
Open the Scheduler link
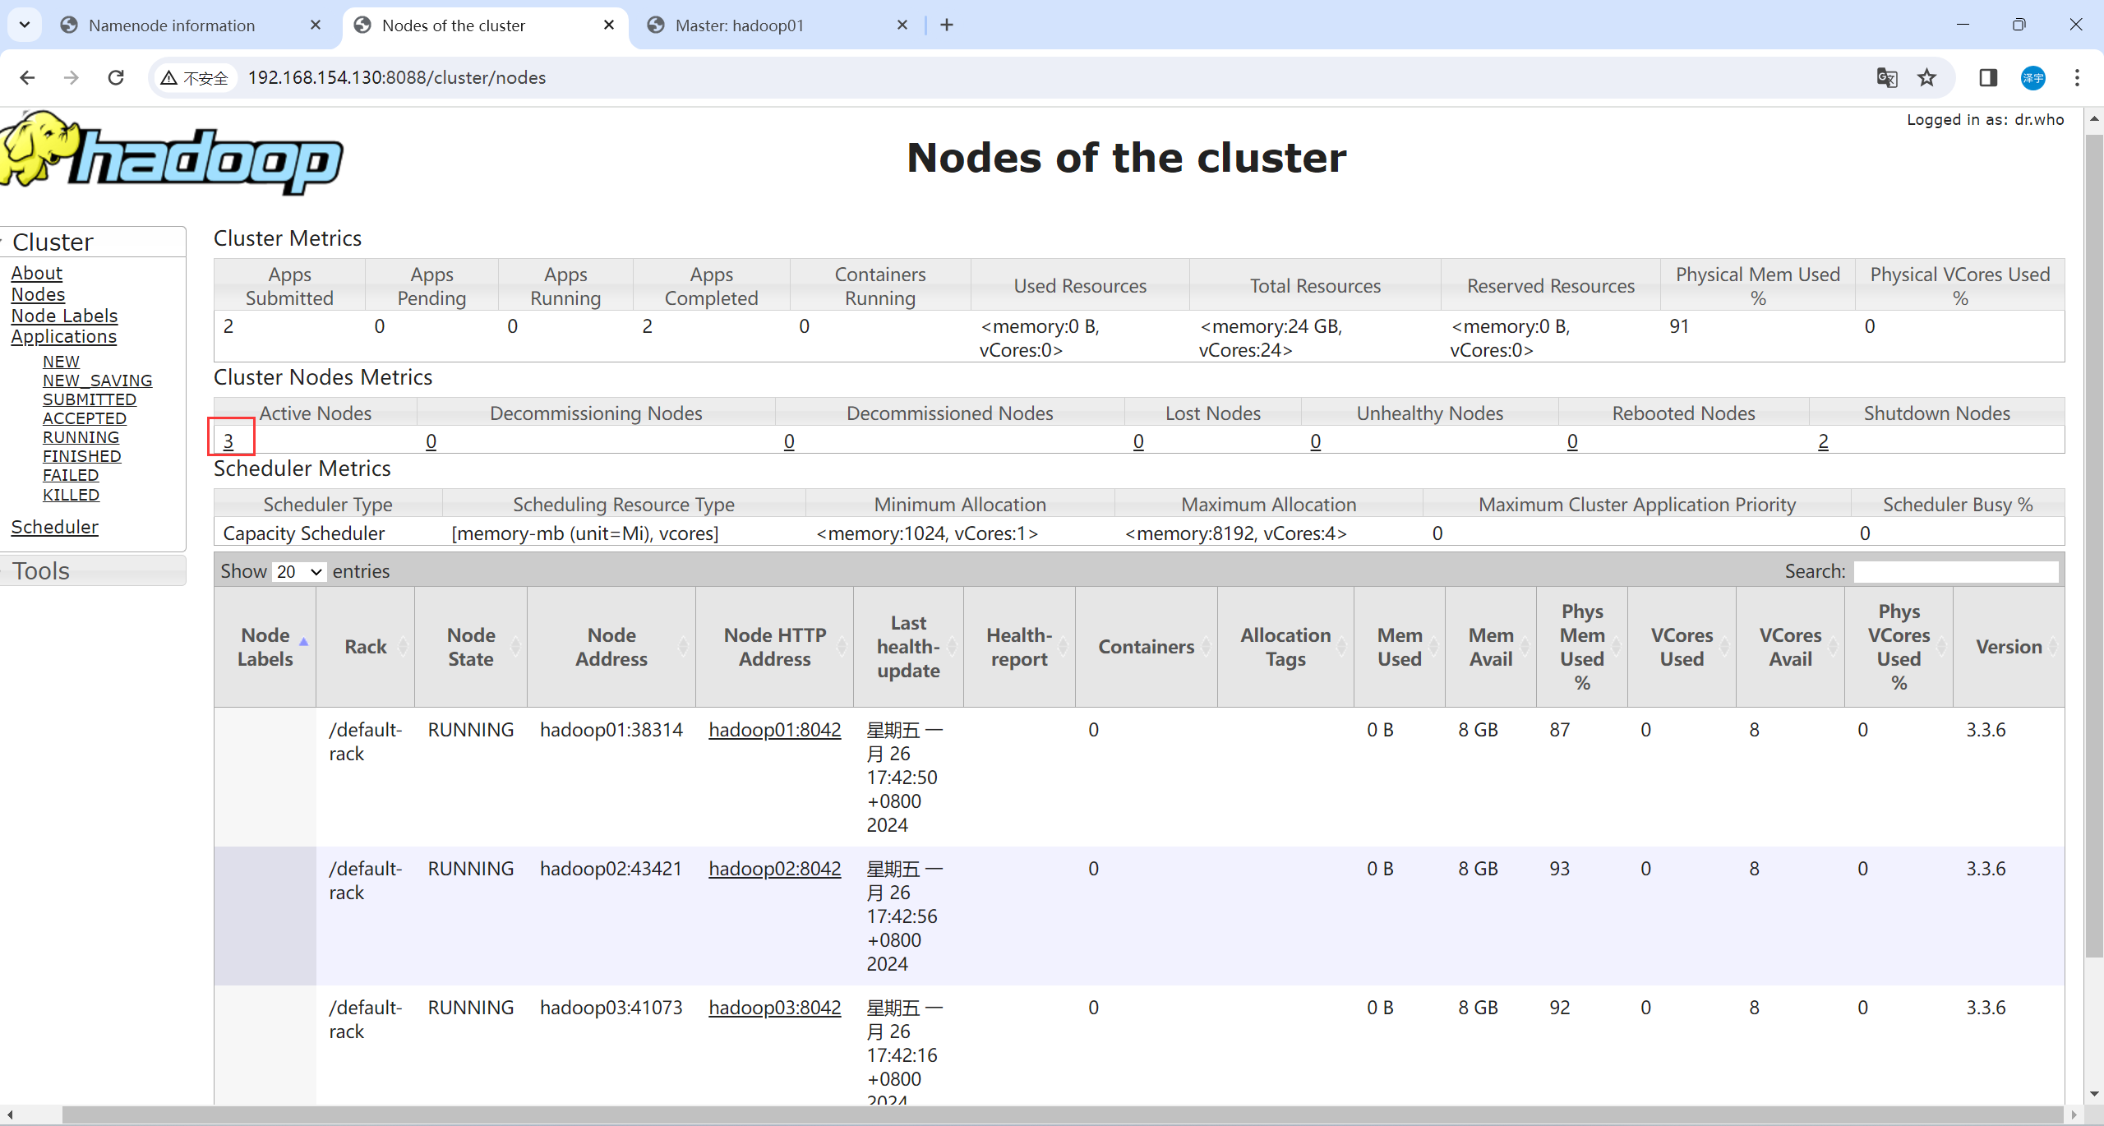point(55,527)
